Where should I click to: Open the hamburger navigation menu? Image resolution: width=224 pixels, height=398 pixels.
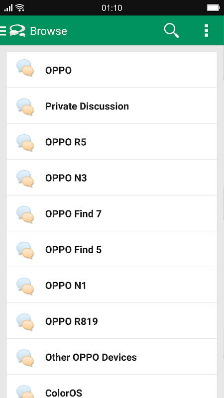point(3,31)
